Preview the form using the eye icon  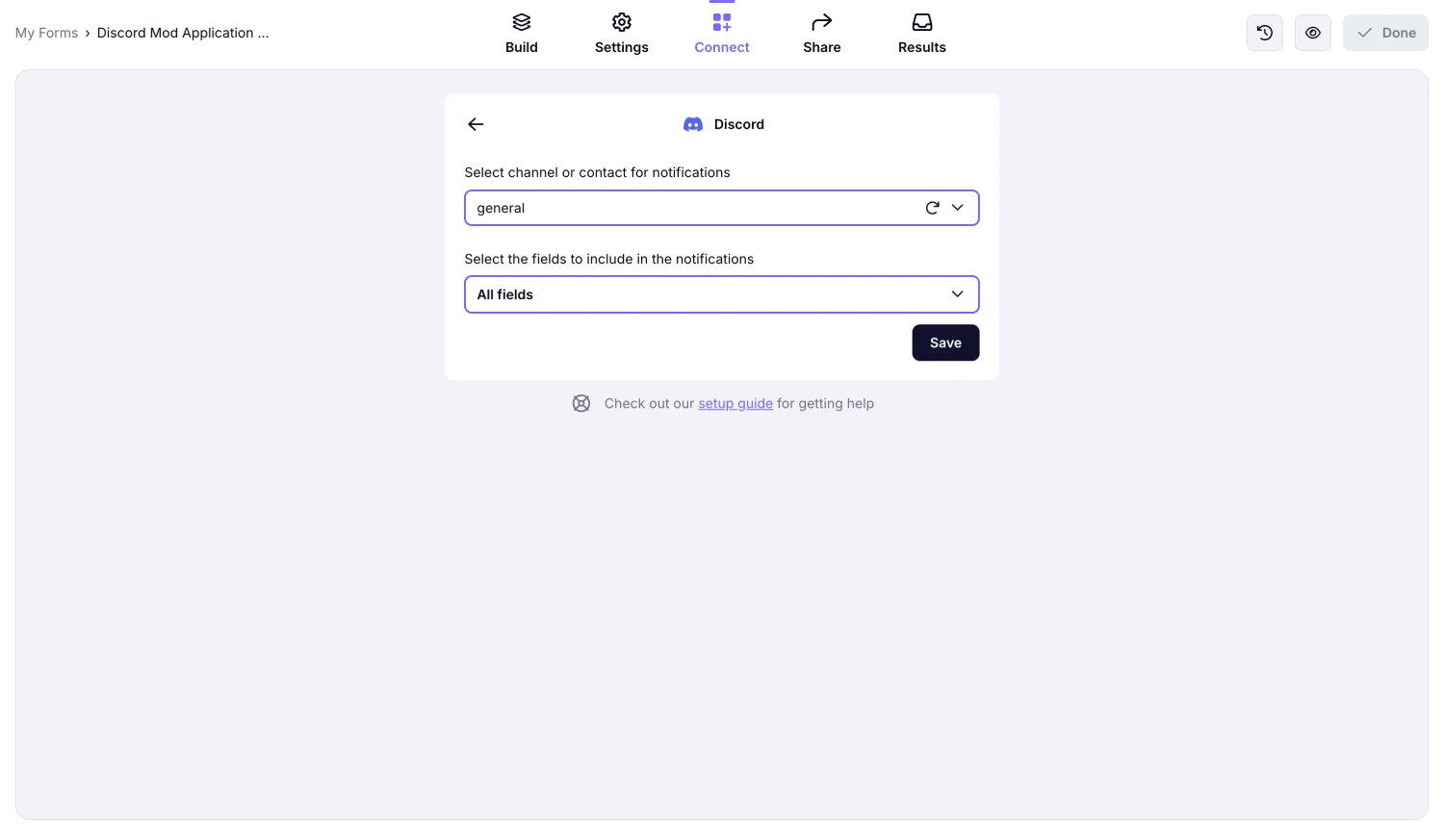[1312, 32]
